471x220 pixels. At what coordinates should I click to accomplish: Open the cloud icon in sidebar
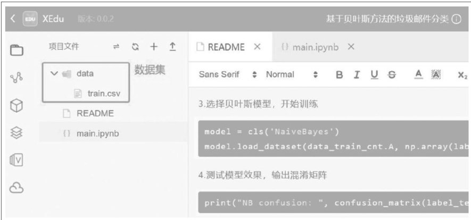pos(17,188)
